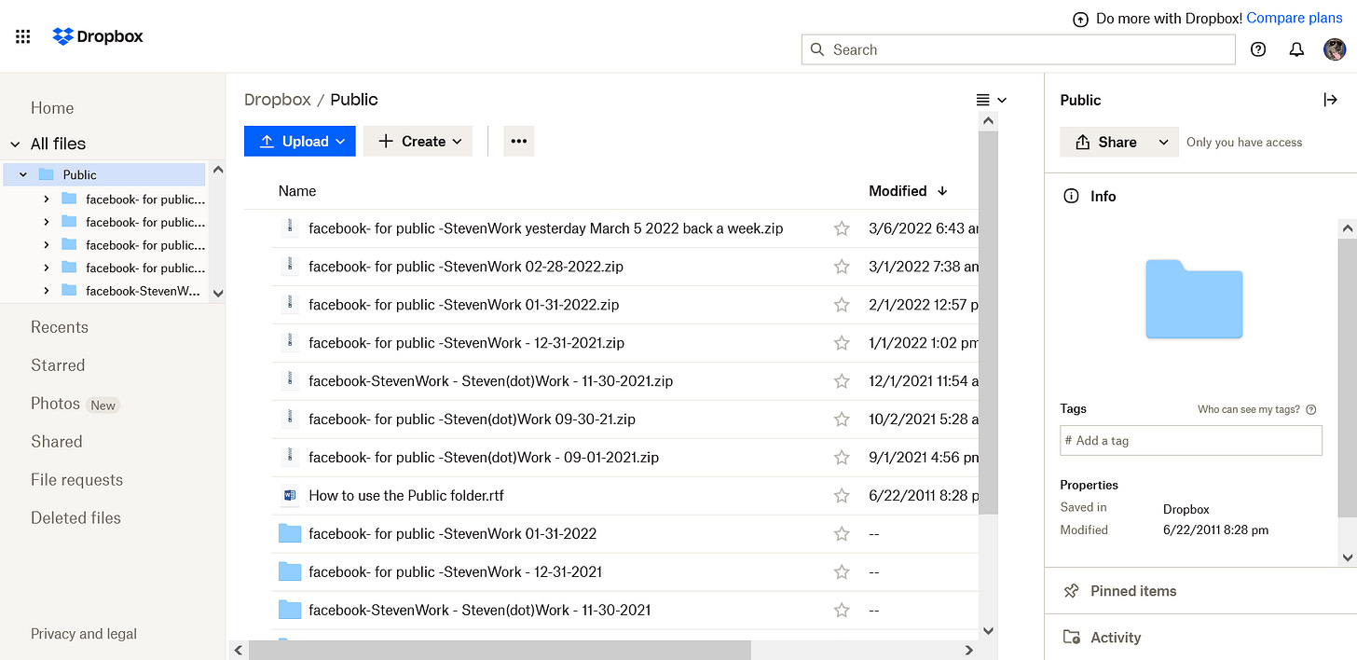This screenshot has height=660, width=1357.
Task: Open Deleted files in sidebar
Action: tap(75, 518)
